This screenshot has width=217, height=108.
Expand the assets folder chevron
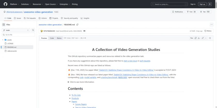[3, 40]
